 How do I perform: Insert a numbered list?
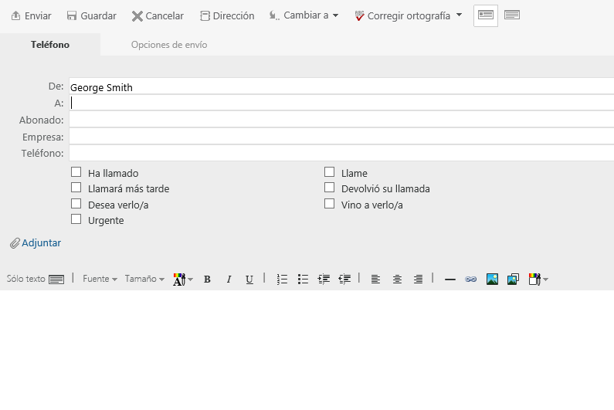point(282,280)
